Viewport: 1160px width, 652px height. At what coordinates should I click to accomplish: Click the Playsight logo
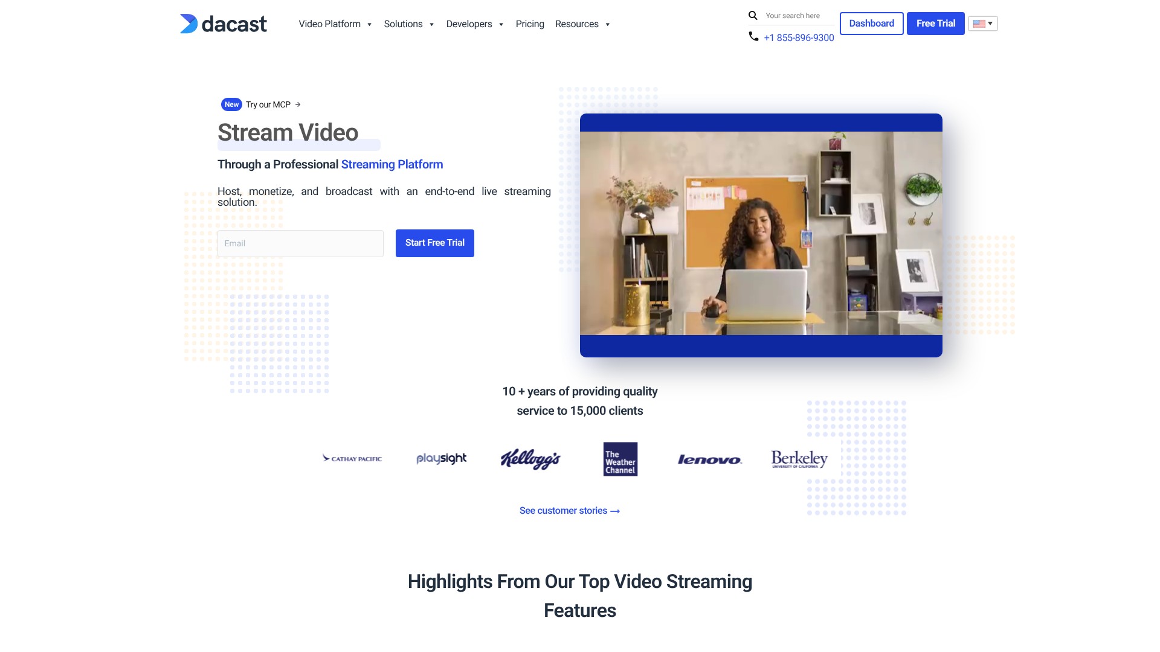click(441, 459)
